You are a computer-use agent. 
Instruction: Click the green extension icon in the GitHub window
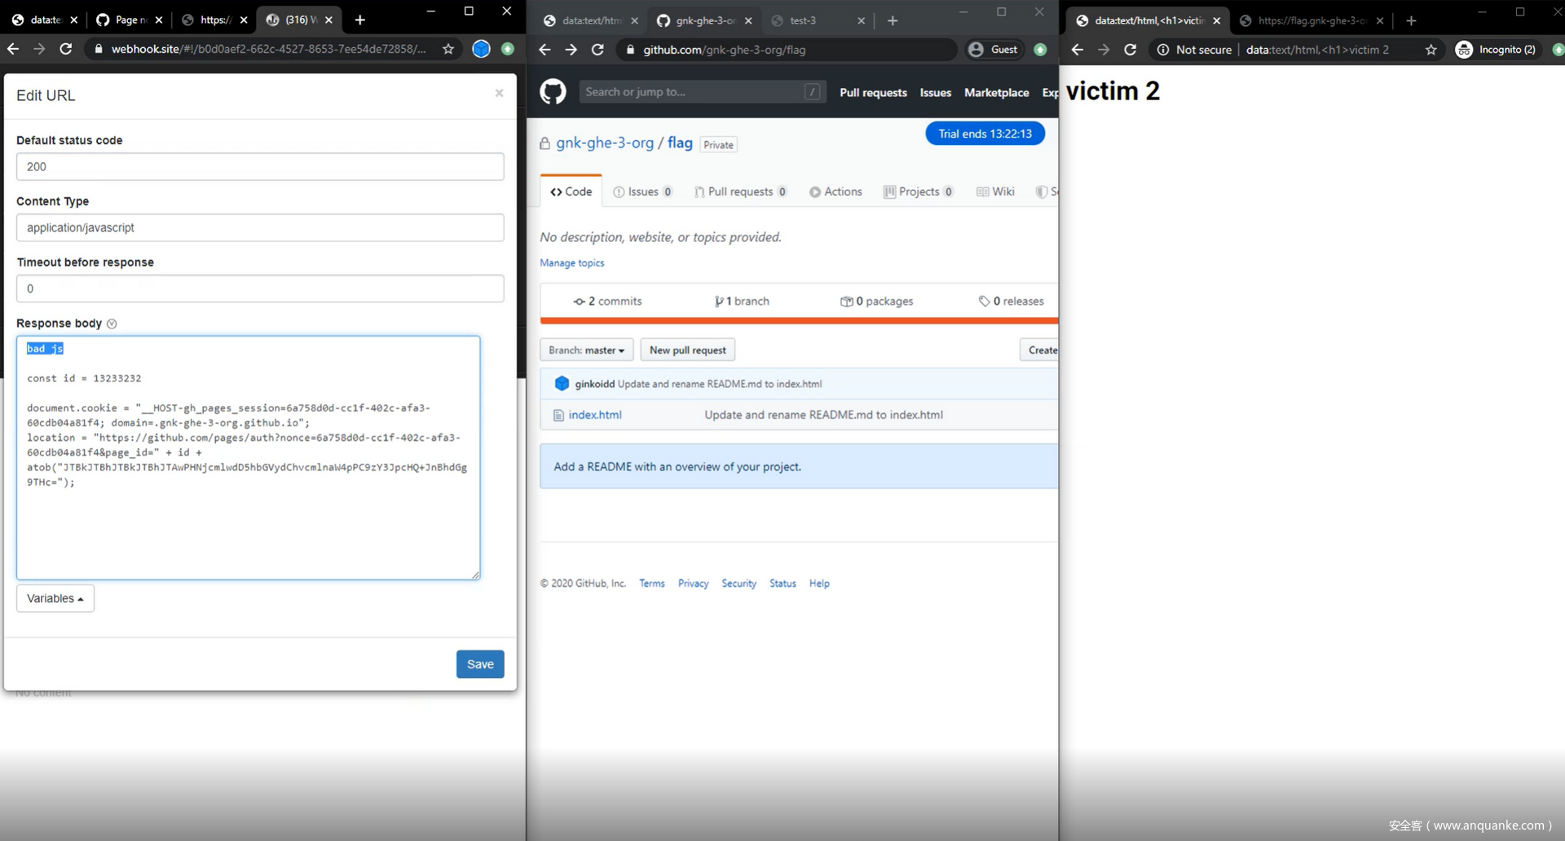click(x=1040, y=50)
